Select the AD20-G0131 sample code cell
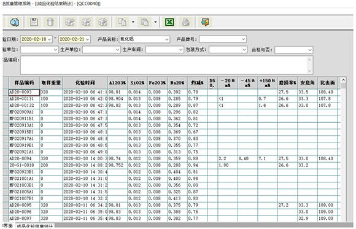Image resolution: width=356 pixels, height=229 pixels. 24,99
